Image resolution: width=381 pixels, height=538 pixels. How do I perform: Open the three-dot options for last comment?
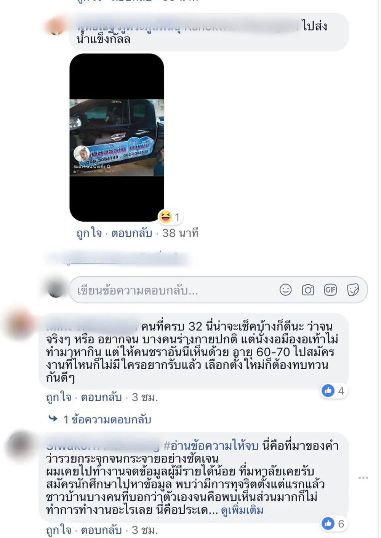pos(363,477)
